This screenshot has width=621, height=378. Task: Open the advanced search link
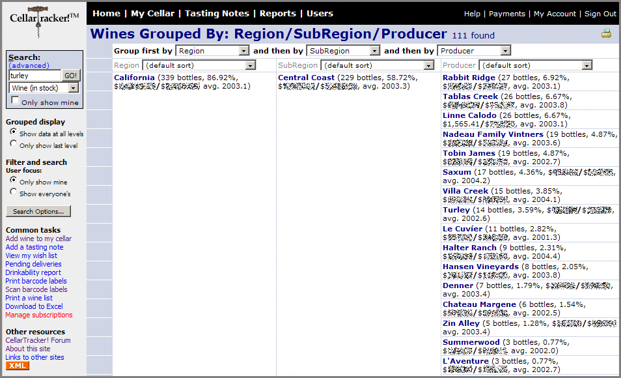[29, 66]
